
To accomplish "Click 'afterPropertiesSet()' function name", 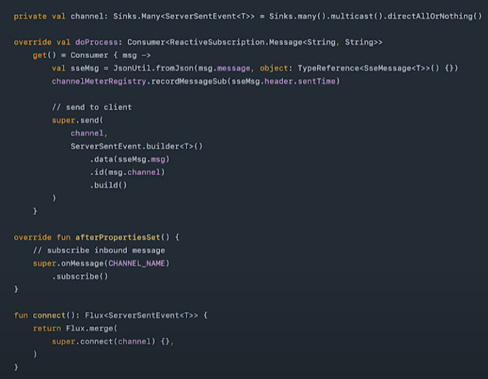I will (122, 237).
